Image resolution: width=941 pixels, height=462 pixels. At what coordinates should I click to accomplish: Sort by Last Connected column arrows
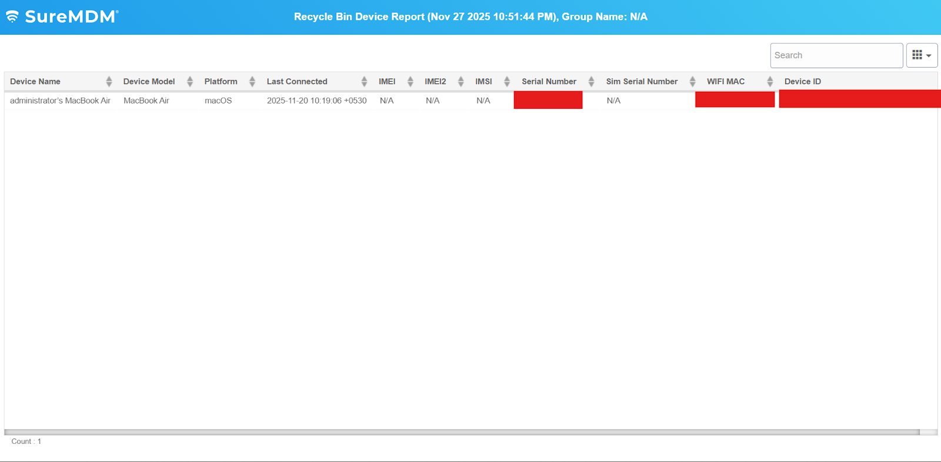tap(364, 82)
